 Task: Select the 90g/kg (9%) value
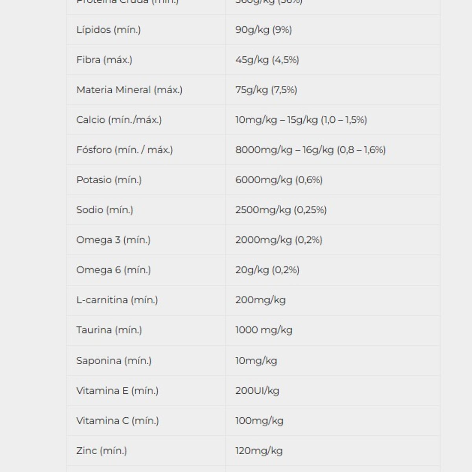coord(264,30)
